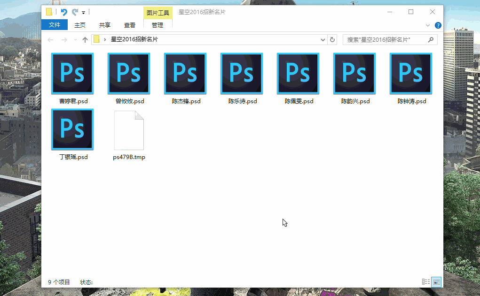Open the address bar history dropdown
The width and height of the screenshot is (480, 296).
323,40
